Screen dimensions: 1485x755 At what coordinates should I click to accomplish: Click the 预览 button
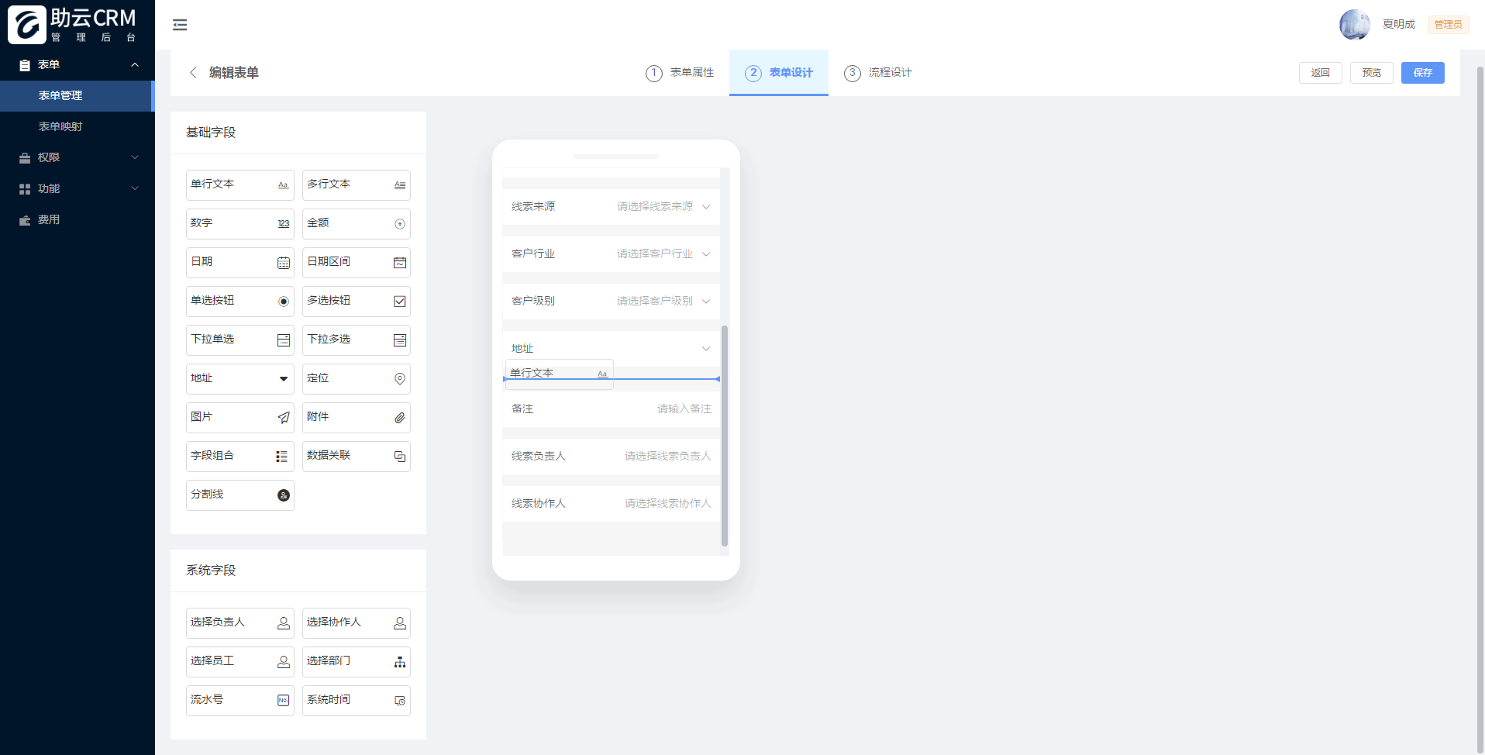click(1372, 73)
